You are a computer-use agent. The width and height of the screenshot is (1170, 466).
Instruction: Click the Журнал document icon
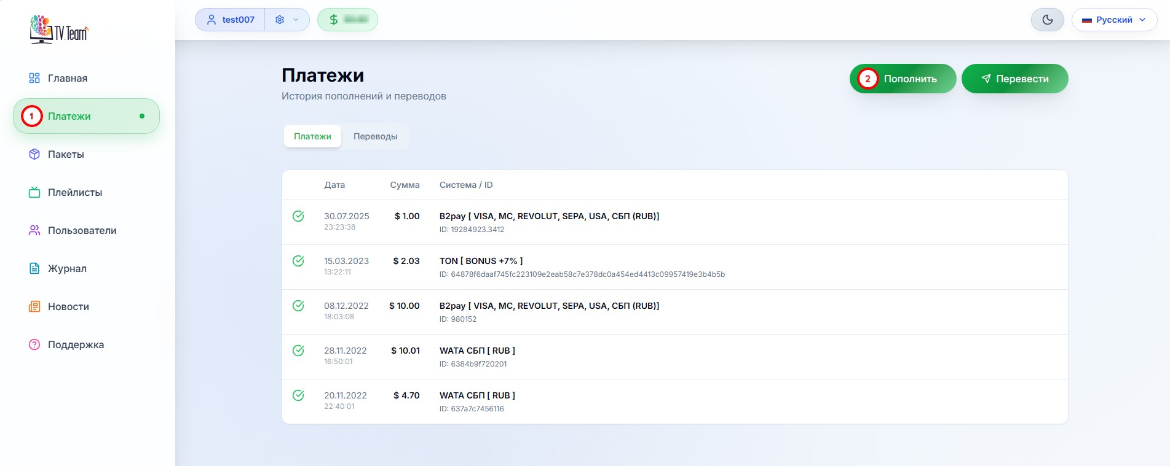point(34,268)
